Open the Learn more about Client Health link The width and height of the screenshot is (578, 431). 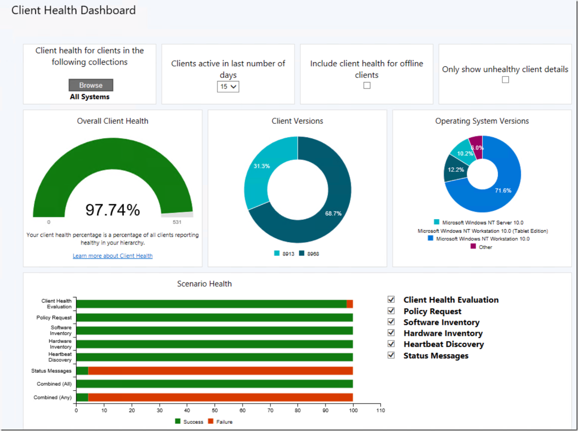point(113,256)
